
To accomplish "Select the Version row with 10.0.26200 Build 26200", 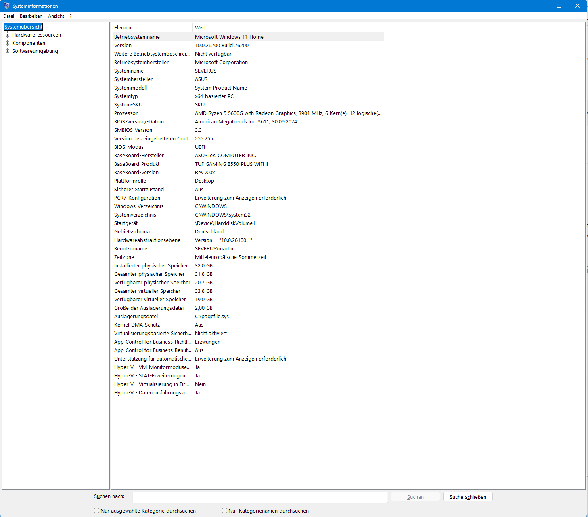I will [x=248, y=45].
